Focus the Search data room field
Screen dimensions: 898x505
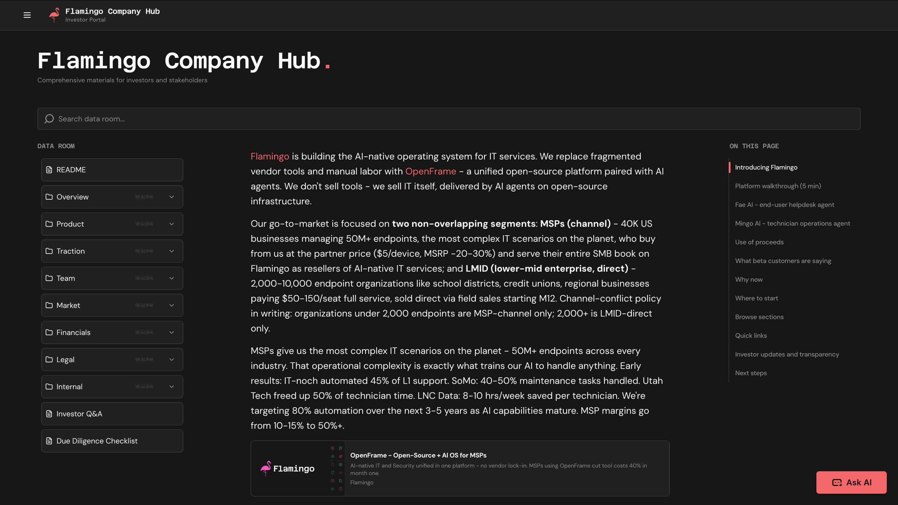point(449,119)
